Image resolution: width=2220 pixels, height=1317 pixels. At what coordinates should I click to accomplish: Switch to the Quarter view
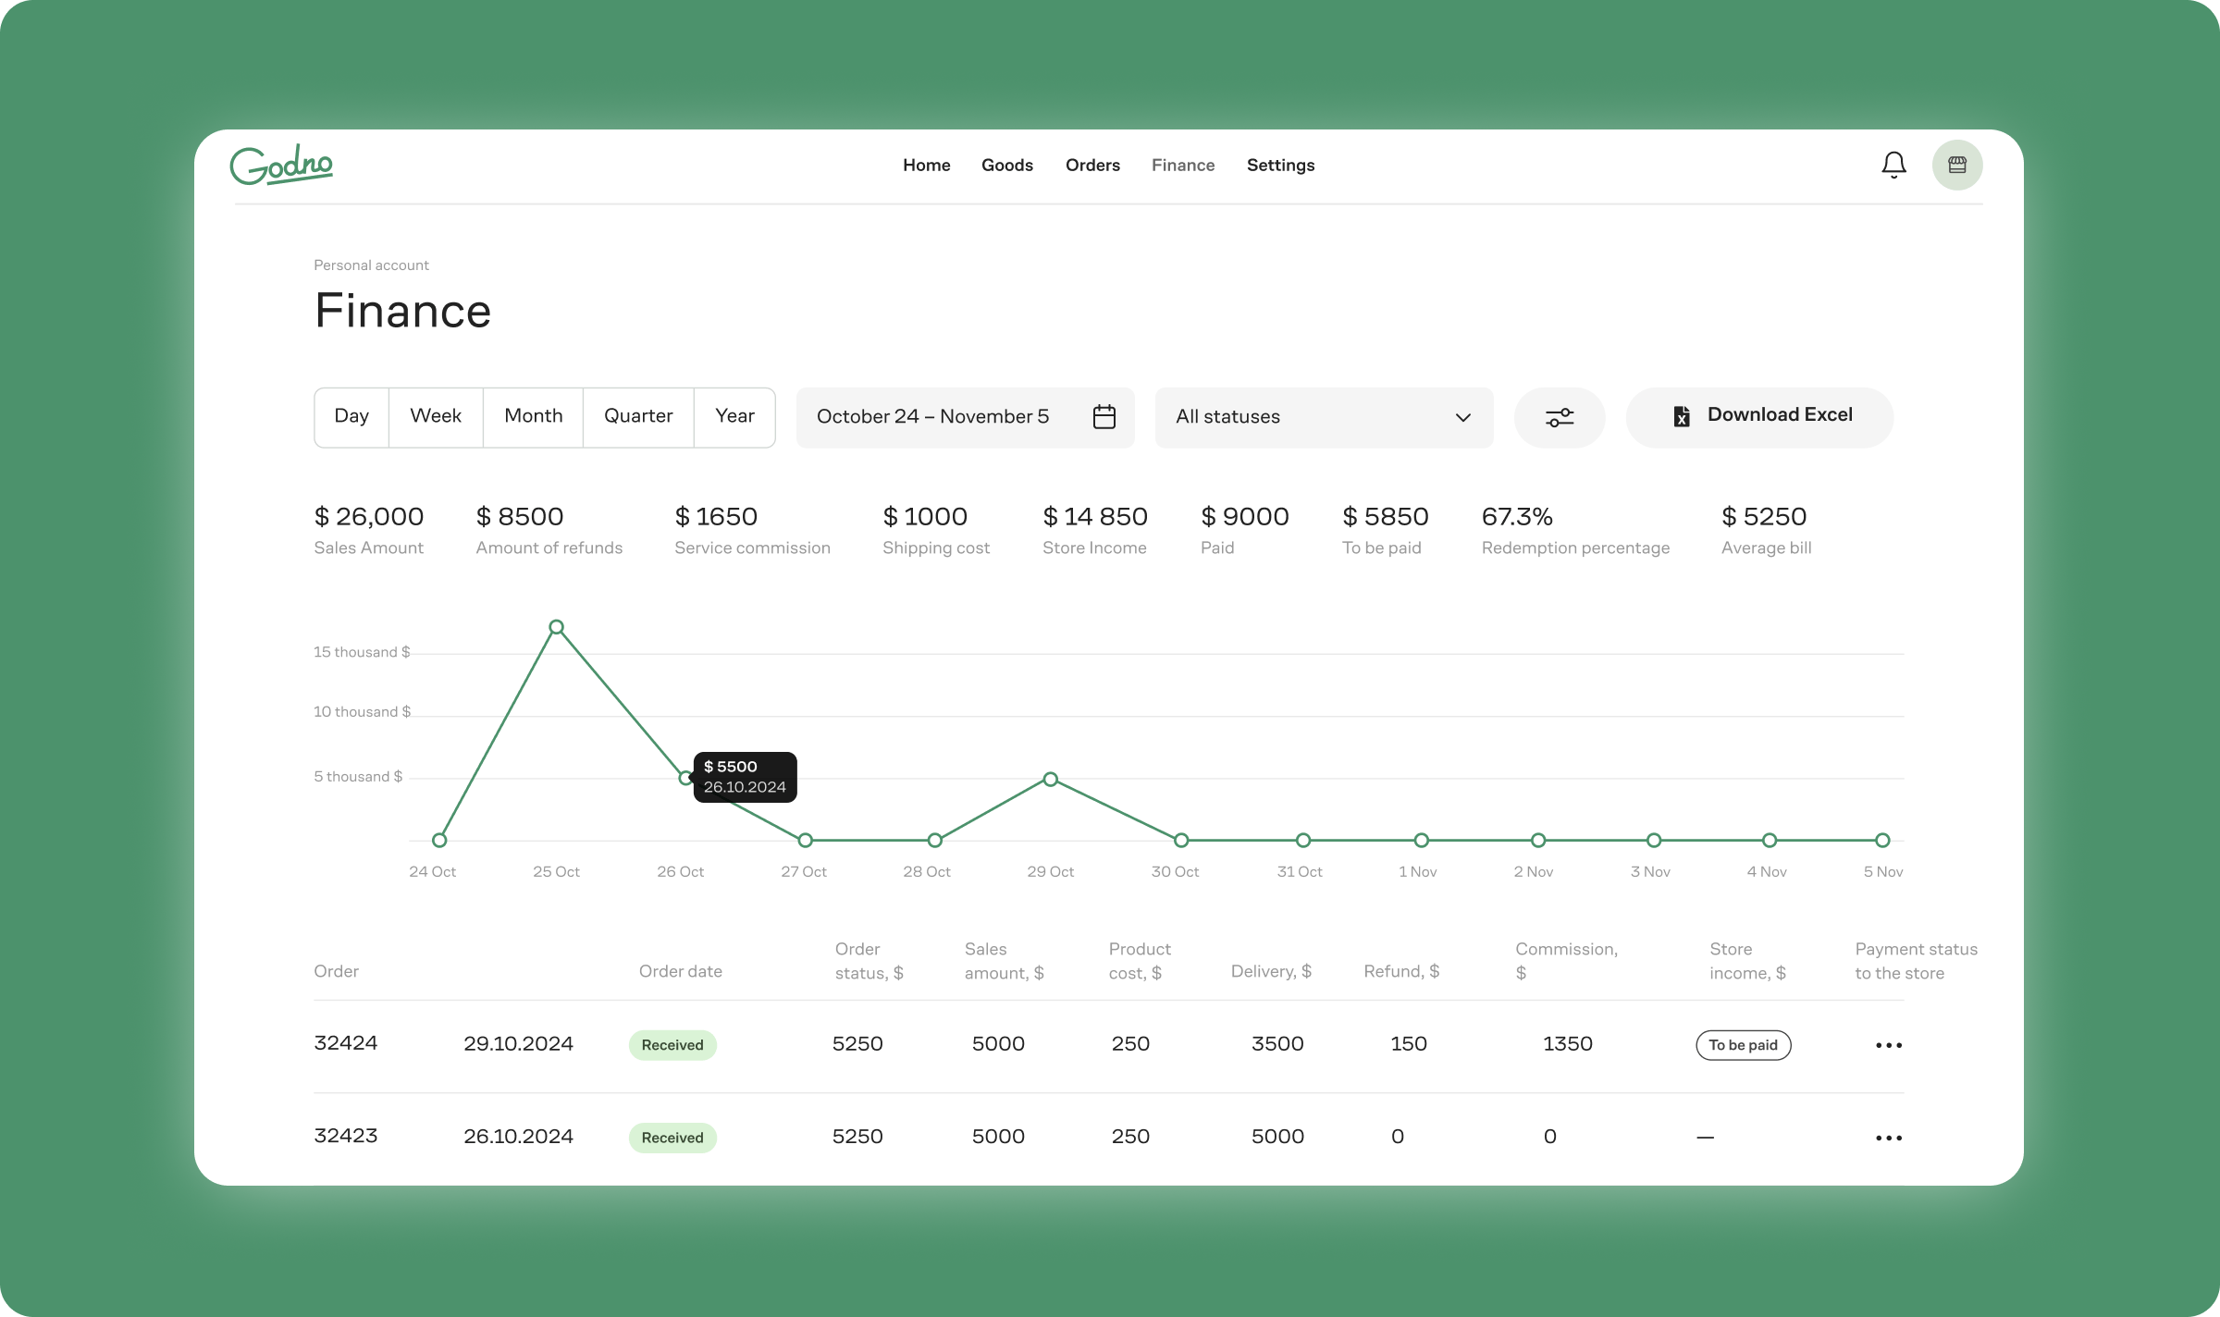coord(637,416)
